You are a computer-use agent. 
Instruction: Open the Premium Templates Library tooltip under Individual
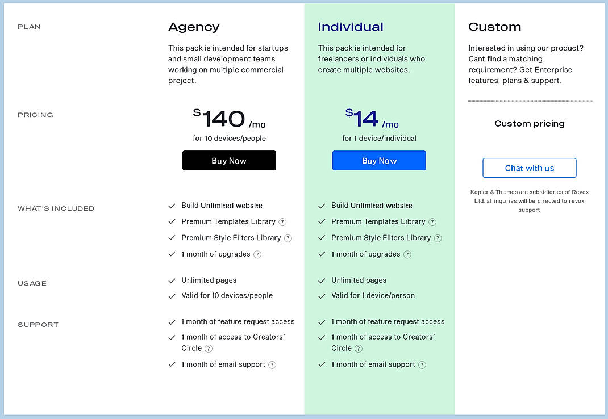click(432, 222)
